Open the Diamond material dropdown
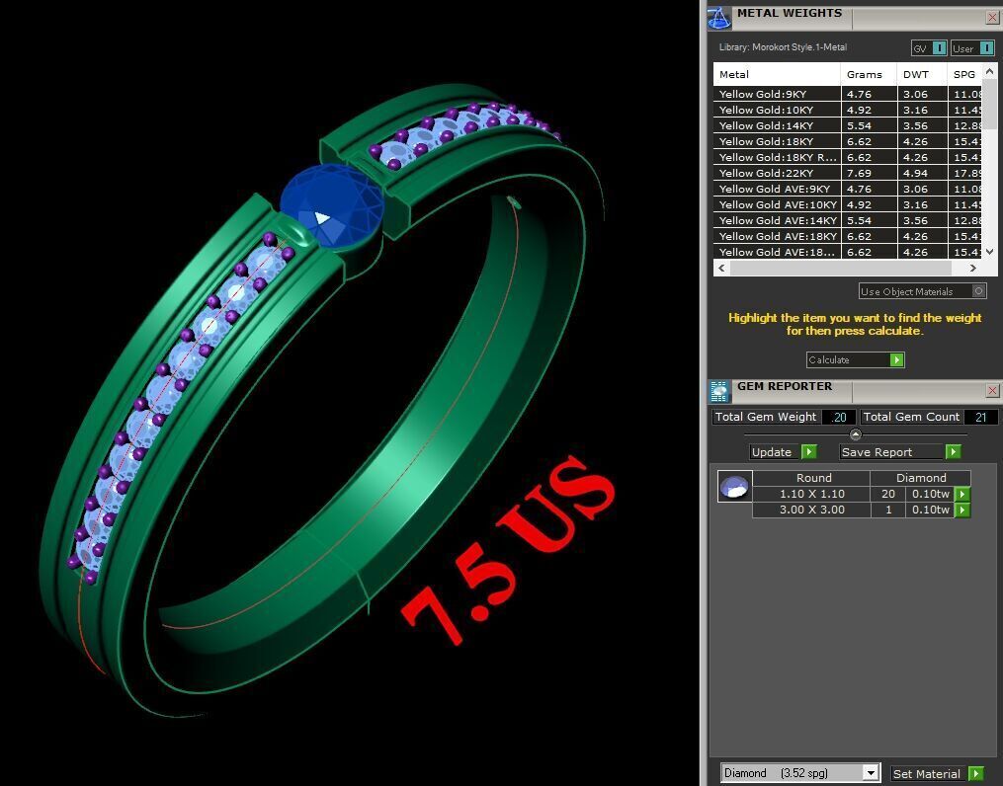 pyautogui.click(x=870, y=772)
